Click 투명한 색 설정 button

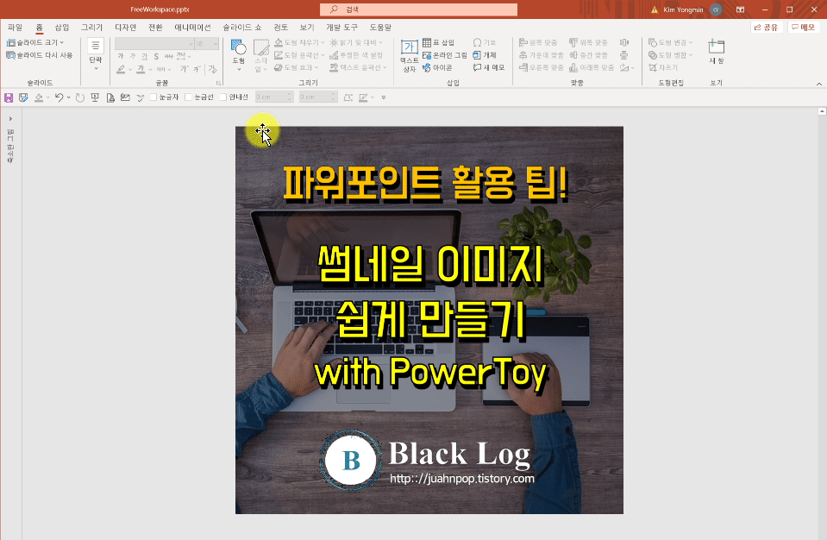(356, 55)
